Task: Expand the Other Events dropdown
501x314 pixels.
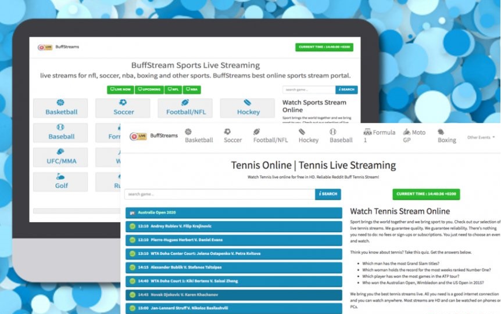Action: point(481,137)
